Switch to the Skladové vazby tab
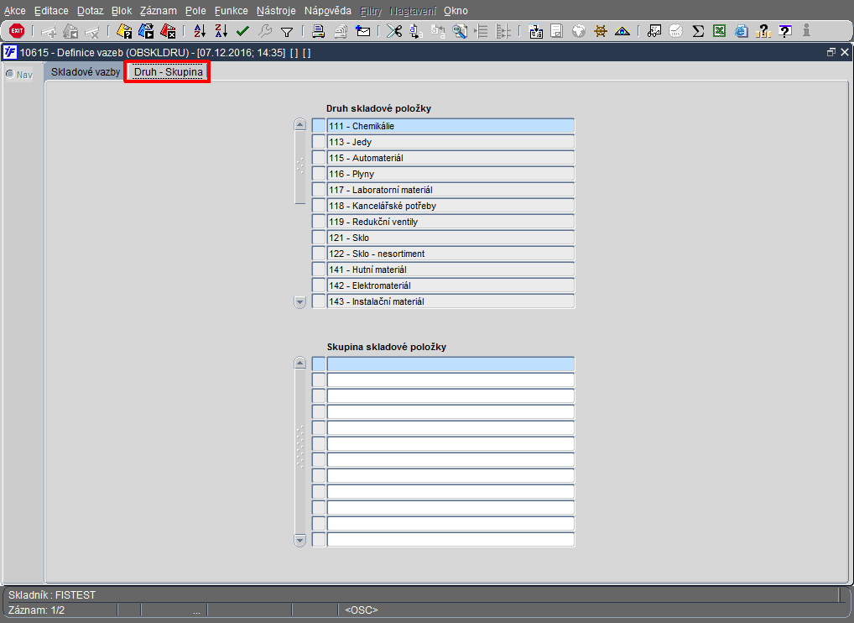854x623 pixels. (x=86, y=72)
